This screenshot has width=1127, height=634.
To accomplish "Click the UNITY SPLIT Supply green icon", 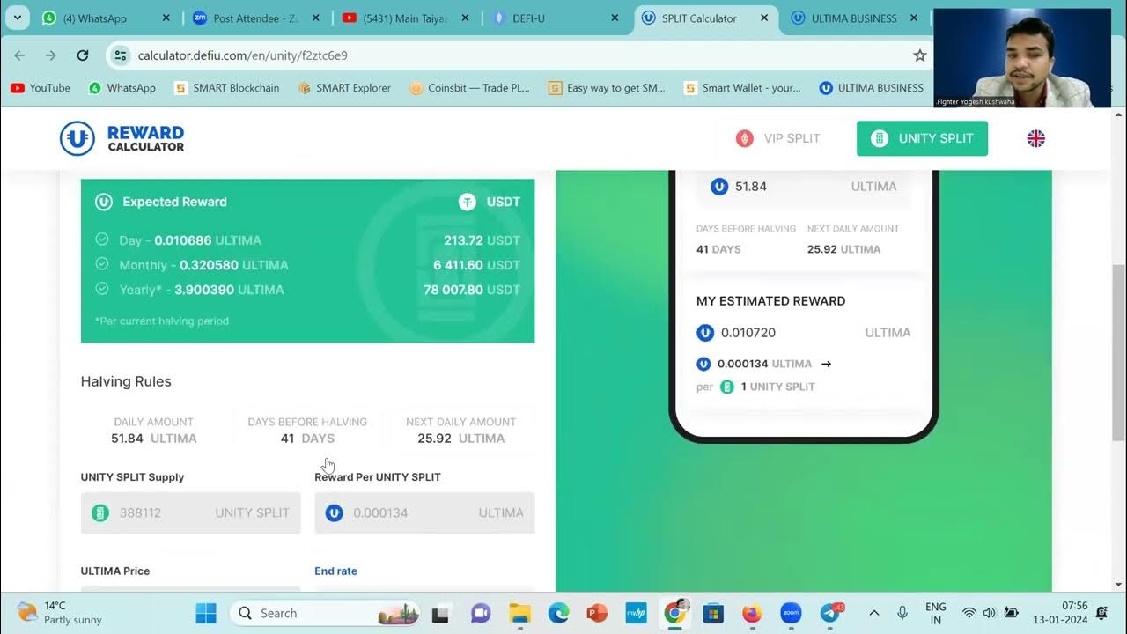I will 100,512.
